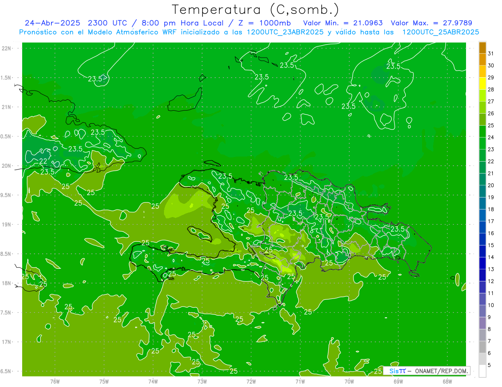The image size is (502, 387).
Task: Click the Valor Max. = 27.9789 value
Action: pos(431,23)
